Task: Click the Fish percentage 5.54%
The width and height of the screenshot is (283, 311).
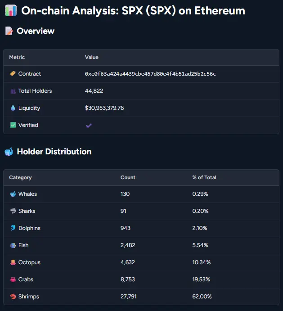Action: pyautogui.click(x=200, y=245)
